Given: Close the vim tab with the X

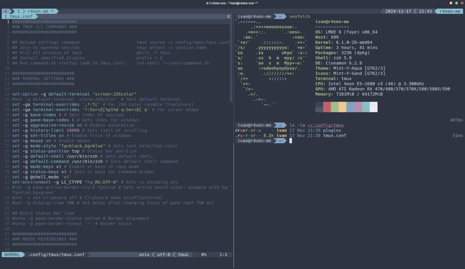Looking at the screenshot, I should coord(228,16).
